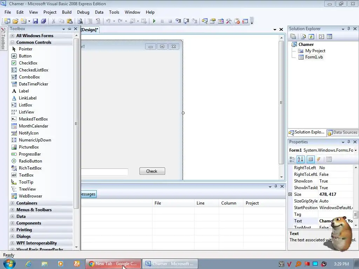Click the Save toolbar icon

35,21
